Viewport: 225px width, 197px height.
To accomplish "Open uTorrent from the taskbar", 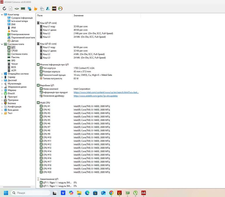I will coord(136,193).
